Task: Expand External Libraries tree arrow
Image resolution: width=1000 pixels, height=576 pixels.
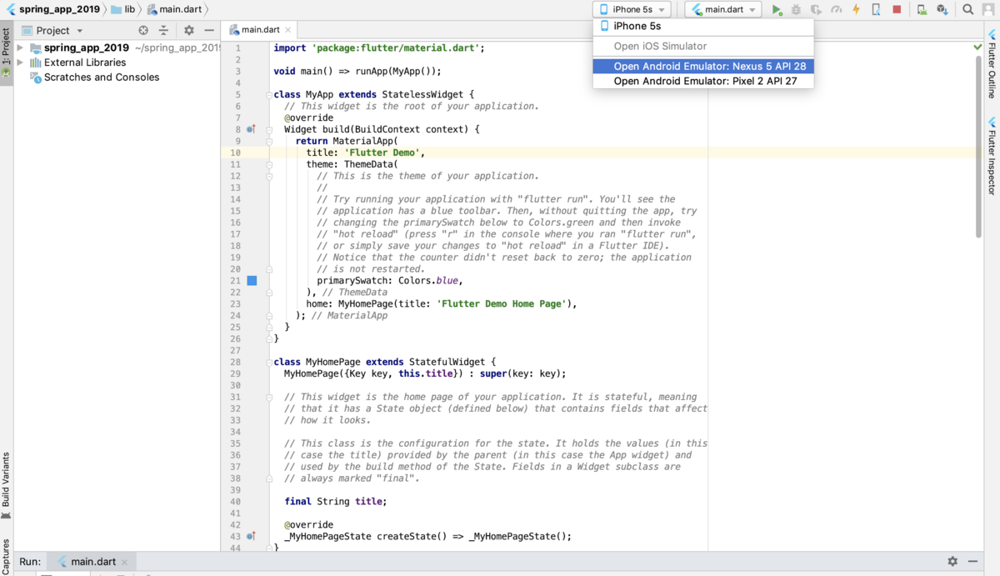Action: (21, 63)
